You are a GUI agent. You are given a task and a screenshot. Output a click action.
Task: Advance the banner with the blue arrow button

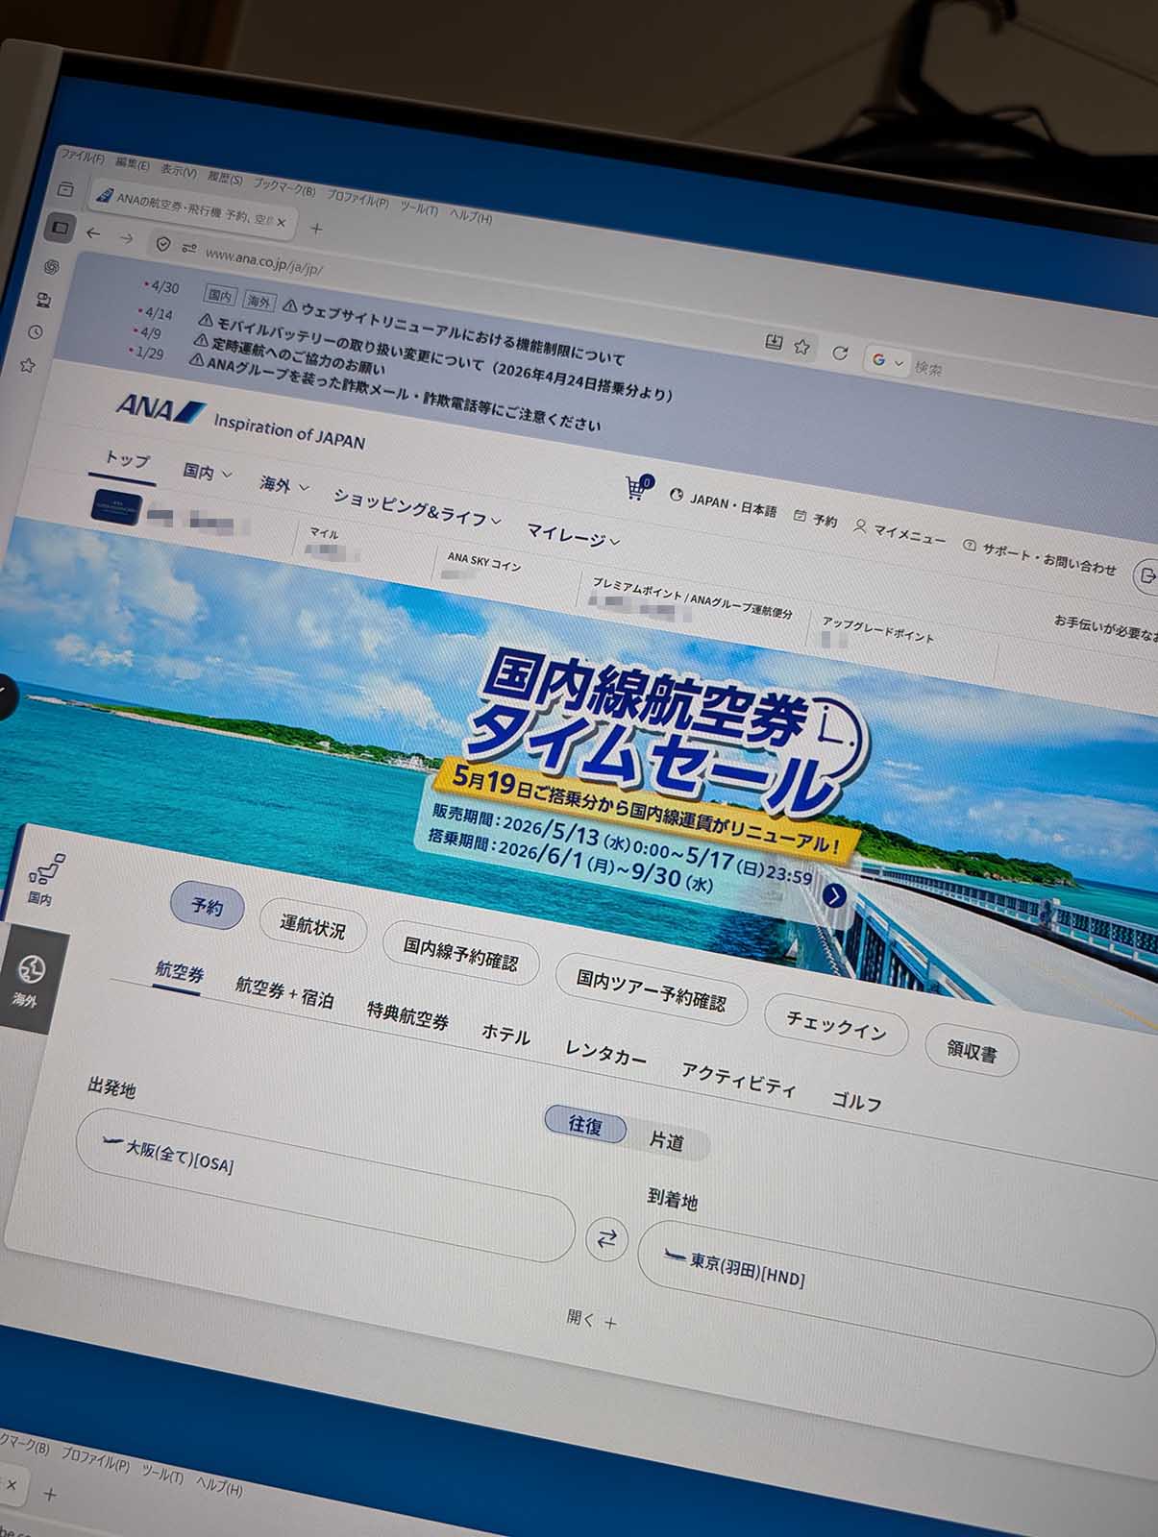click(835, 896)
